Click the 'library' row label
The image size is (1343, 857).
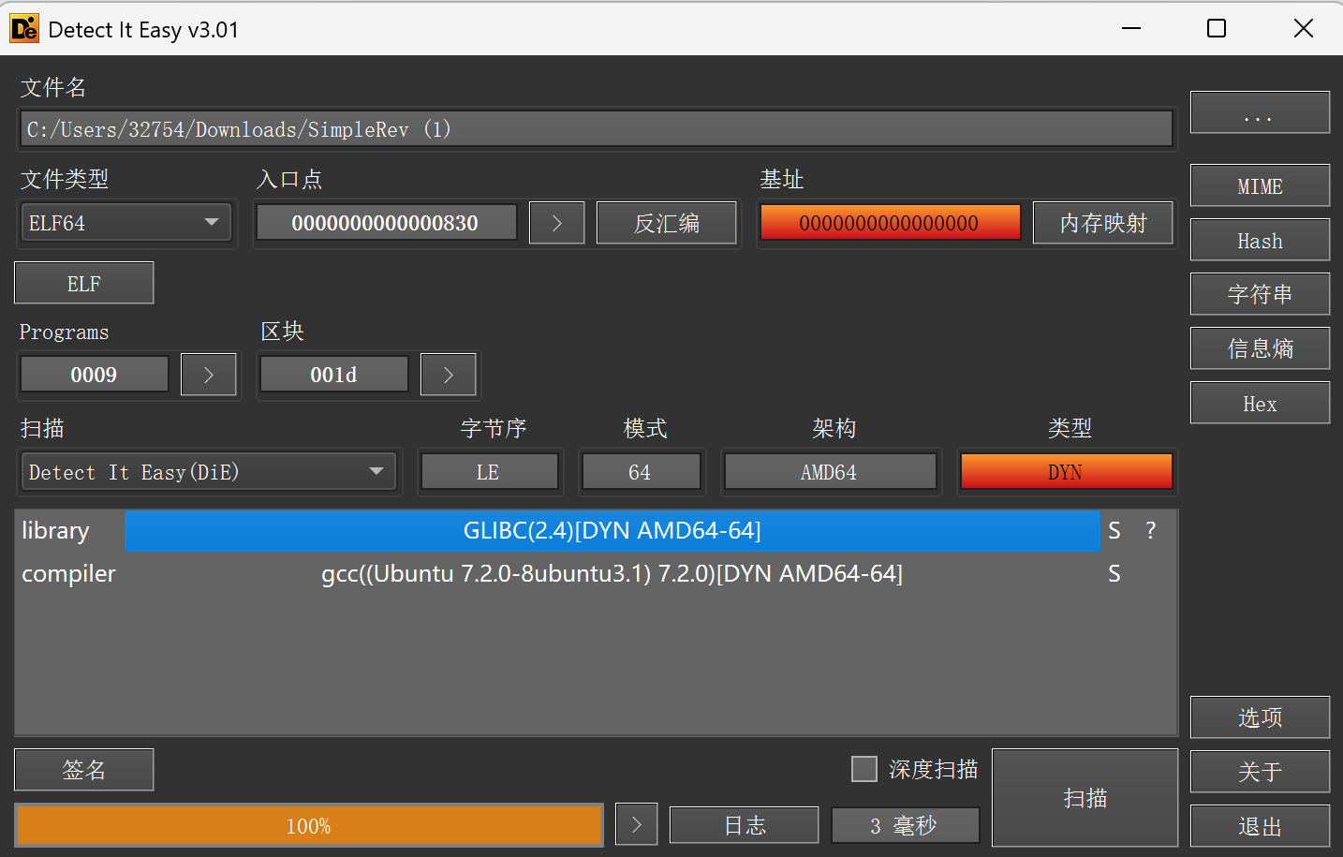click(55, 531)
